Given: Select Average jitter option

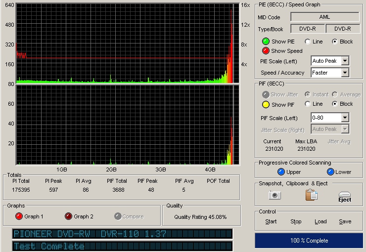Looking at the screenshot, I should pyautogui.click(x=335, y=94).
